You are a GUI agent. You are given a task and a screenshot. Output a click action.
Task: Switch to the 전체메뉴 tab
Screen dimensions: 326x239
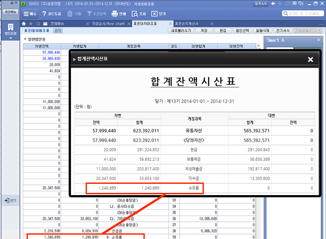(57, 24)
